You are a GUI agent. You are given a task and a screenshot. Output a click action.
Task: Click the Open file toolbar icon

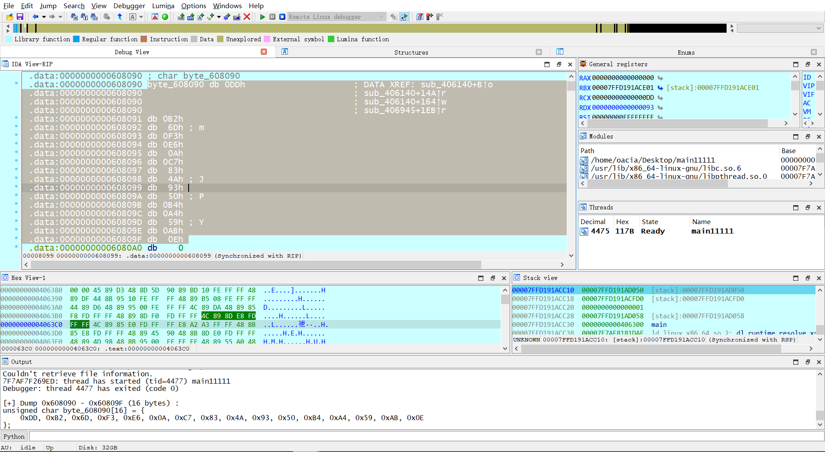pyautogui.click(x=9, y=17)
